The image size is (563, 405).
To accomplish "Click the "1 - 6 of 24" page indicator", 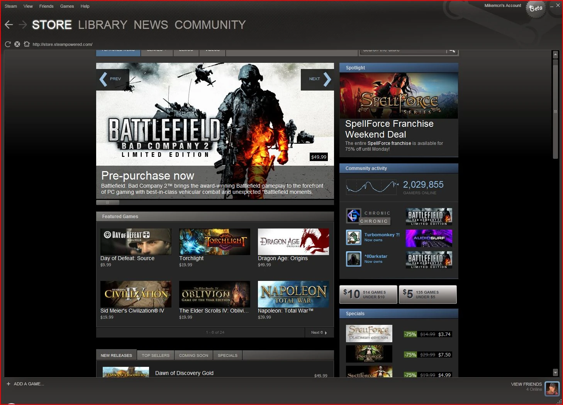I will point(215,333).
